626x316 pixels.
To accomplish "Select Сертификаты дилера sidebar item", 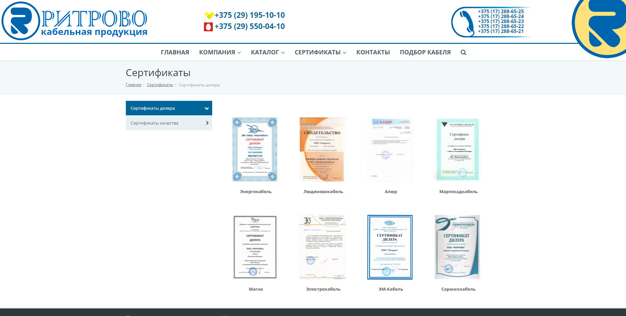I will tap(169, 108).
